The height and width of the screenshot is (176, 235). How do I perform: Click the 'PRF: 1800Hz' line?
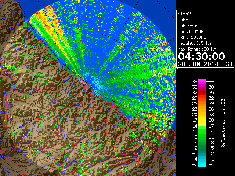point(192,37)
